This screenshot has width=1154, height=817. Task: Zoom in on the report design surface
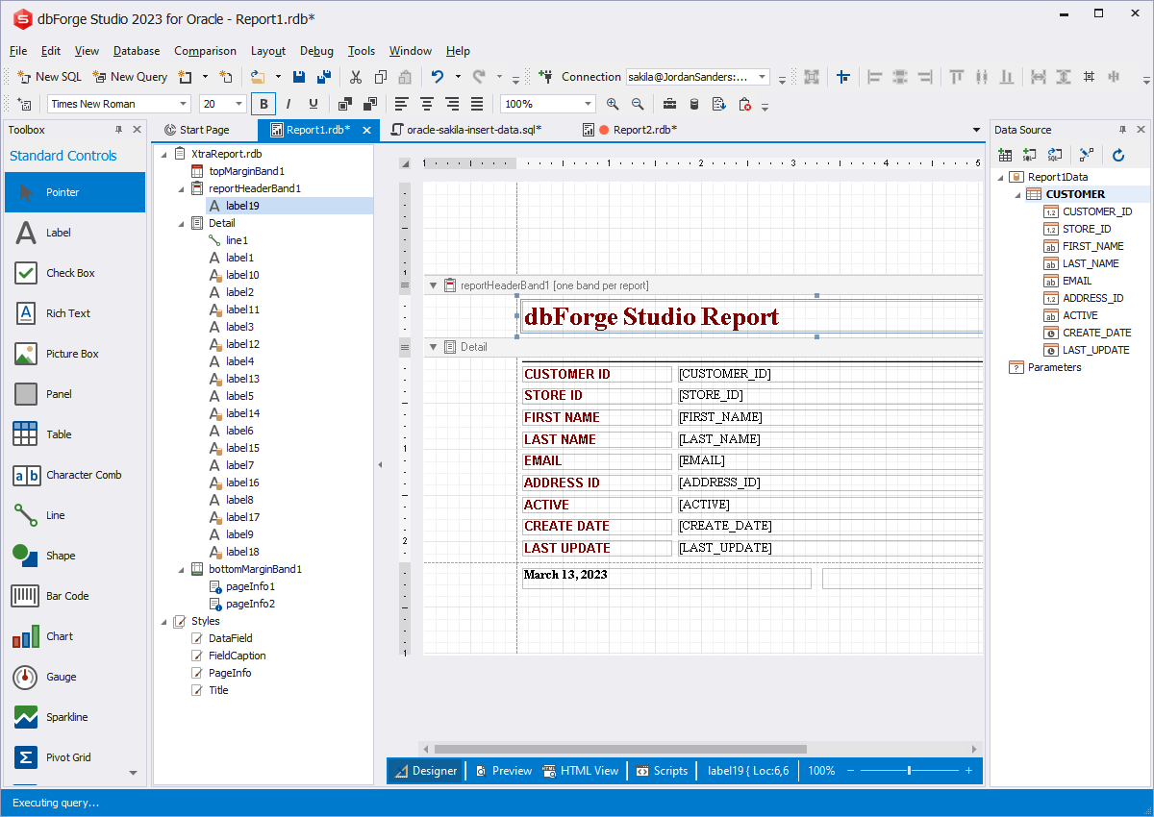tap(613, 103)
